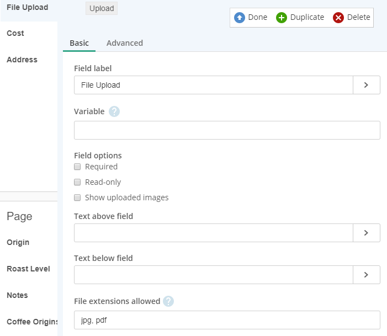Click the blue Done arrow icon
387x336 pixels.
240,18
